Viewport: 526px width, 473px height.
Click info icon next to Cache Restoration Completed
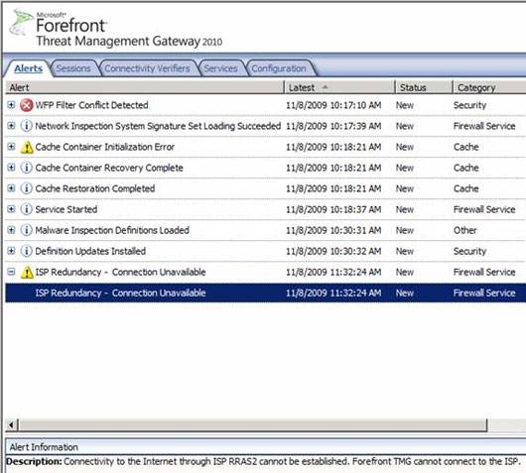[26, 188]
